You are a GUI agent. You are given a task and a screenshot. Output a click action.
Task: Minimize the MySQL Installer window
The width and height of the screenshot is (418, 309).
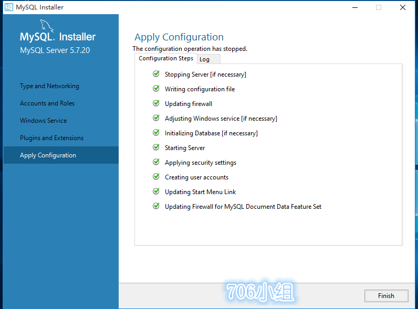tap(355, 7)
